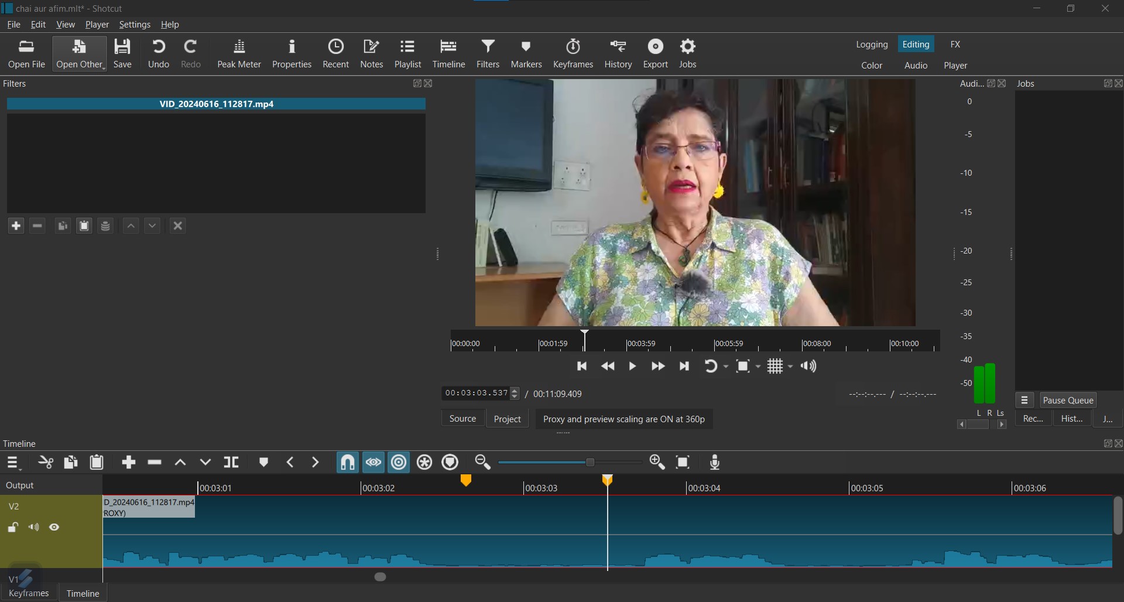
Task: Open the Keyframes panel from toolbar
Action: pyautogui.click(x=573, y=54)
